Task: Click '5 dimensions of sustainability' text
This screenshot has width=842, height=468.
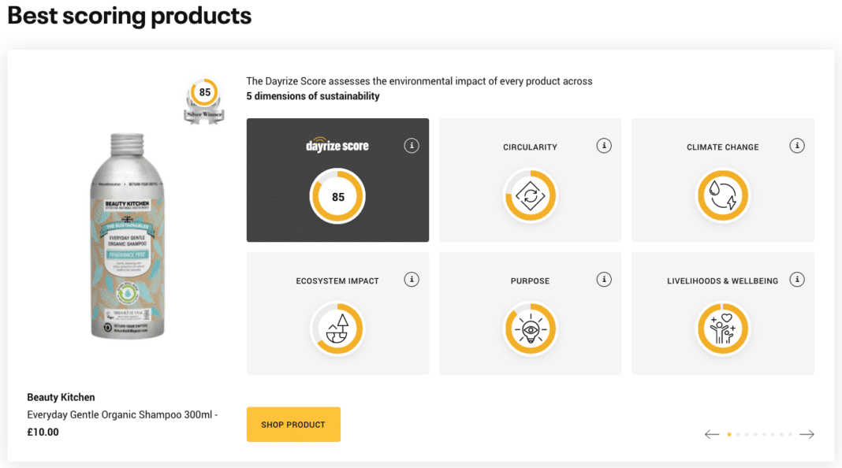Action: pyautogui.click(x=313, y=96)
